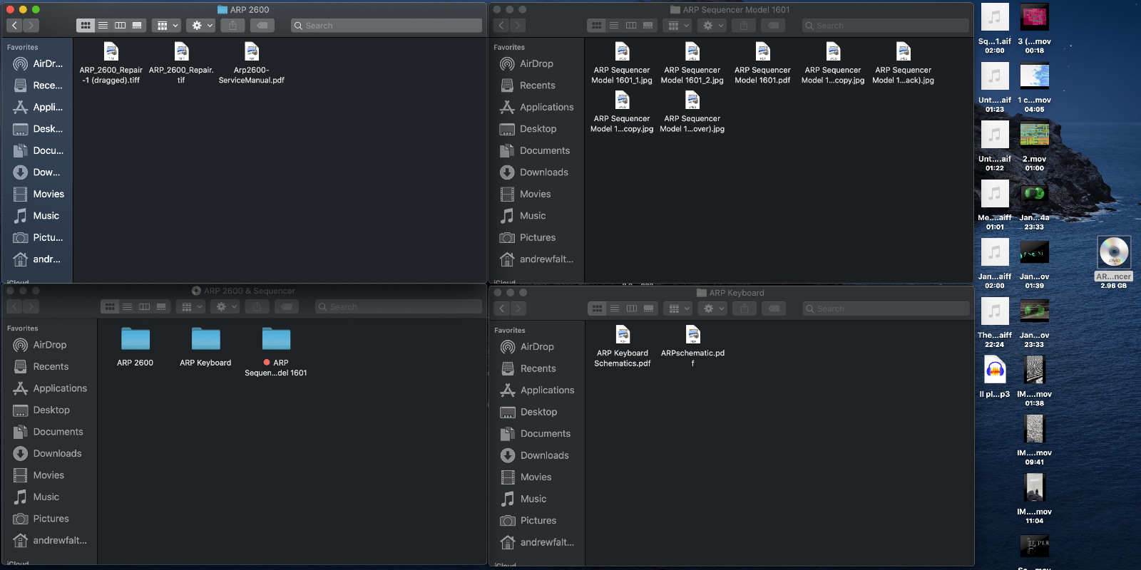The height and width of the screenshot is (570, 1141).
Task: Switch ARP 2600 & Sequencer window to gallery view
Action: 161,307
